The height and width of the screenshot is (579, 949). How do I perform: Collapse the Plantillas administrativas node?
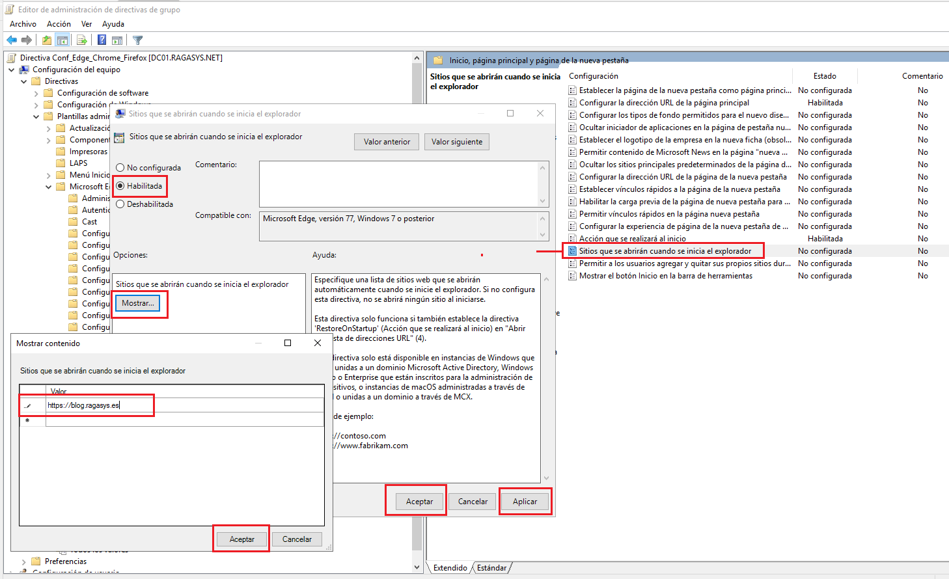pyautogui.click(x=37, y=116)
